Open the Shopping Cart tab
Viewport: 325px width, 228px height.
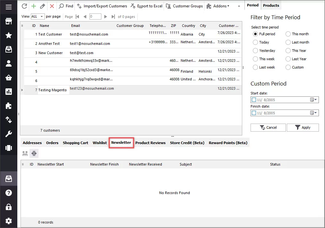75,143
